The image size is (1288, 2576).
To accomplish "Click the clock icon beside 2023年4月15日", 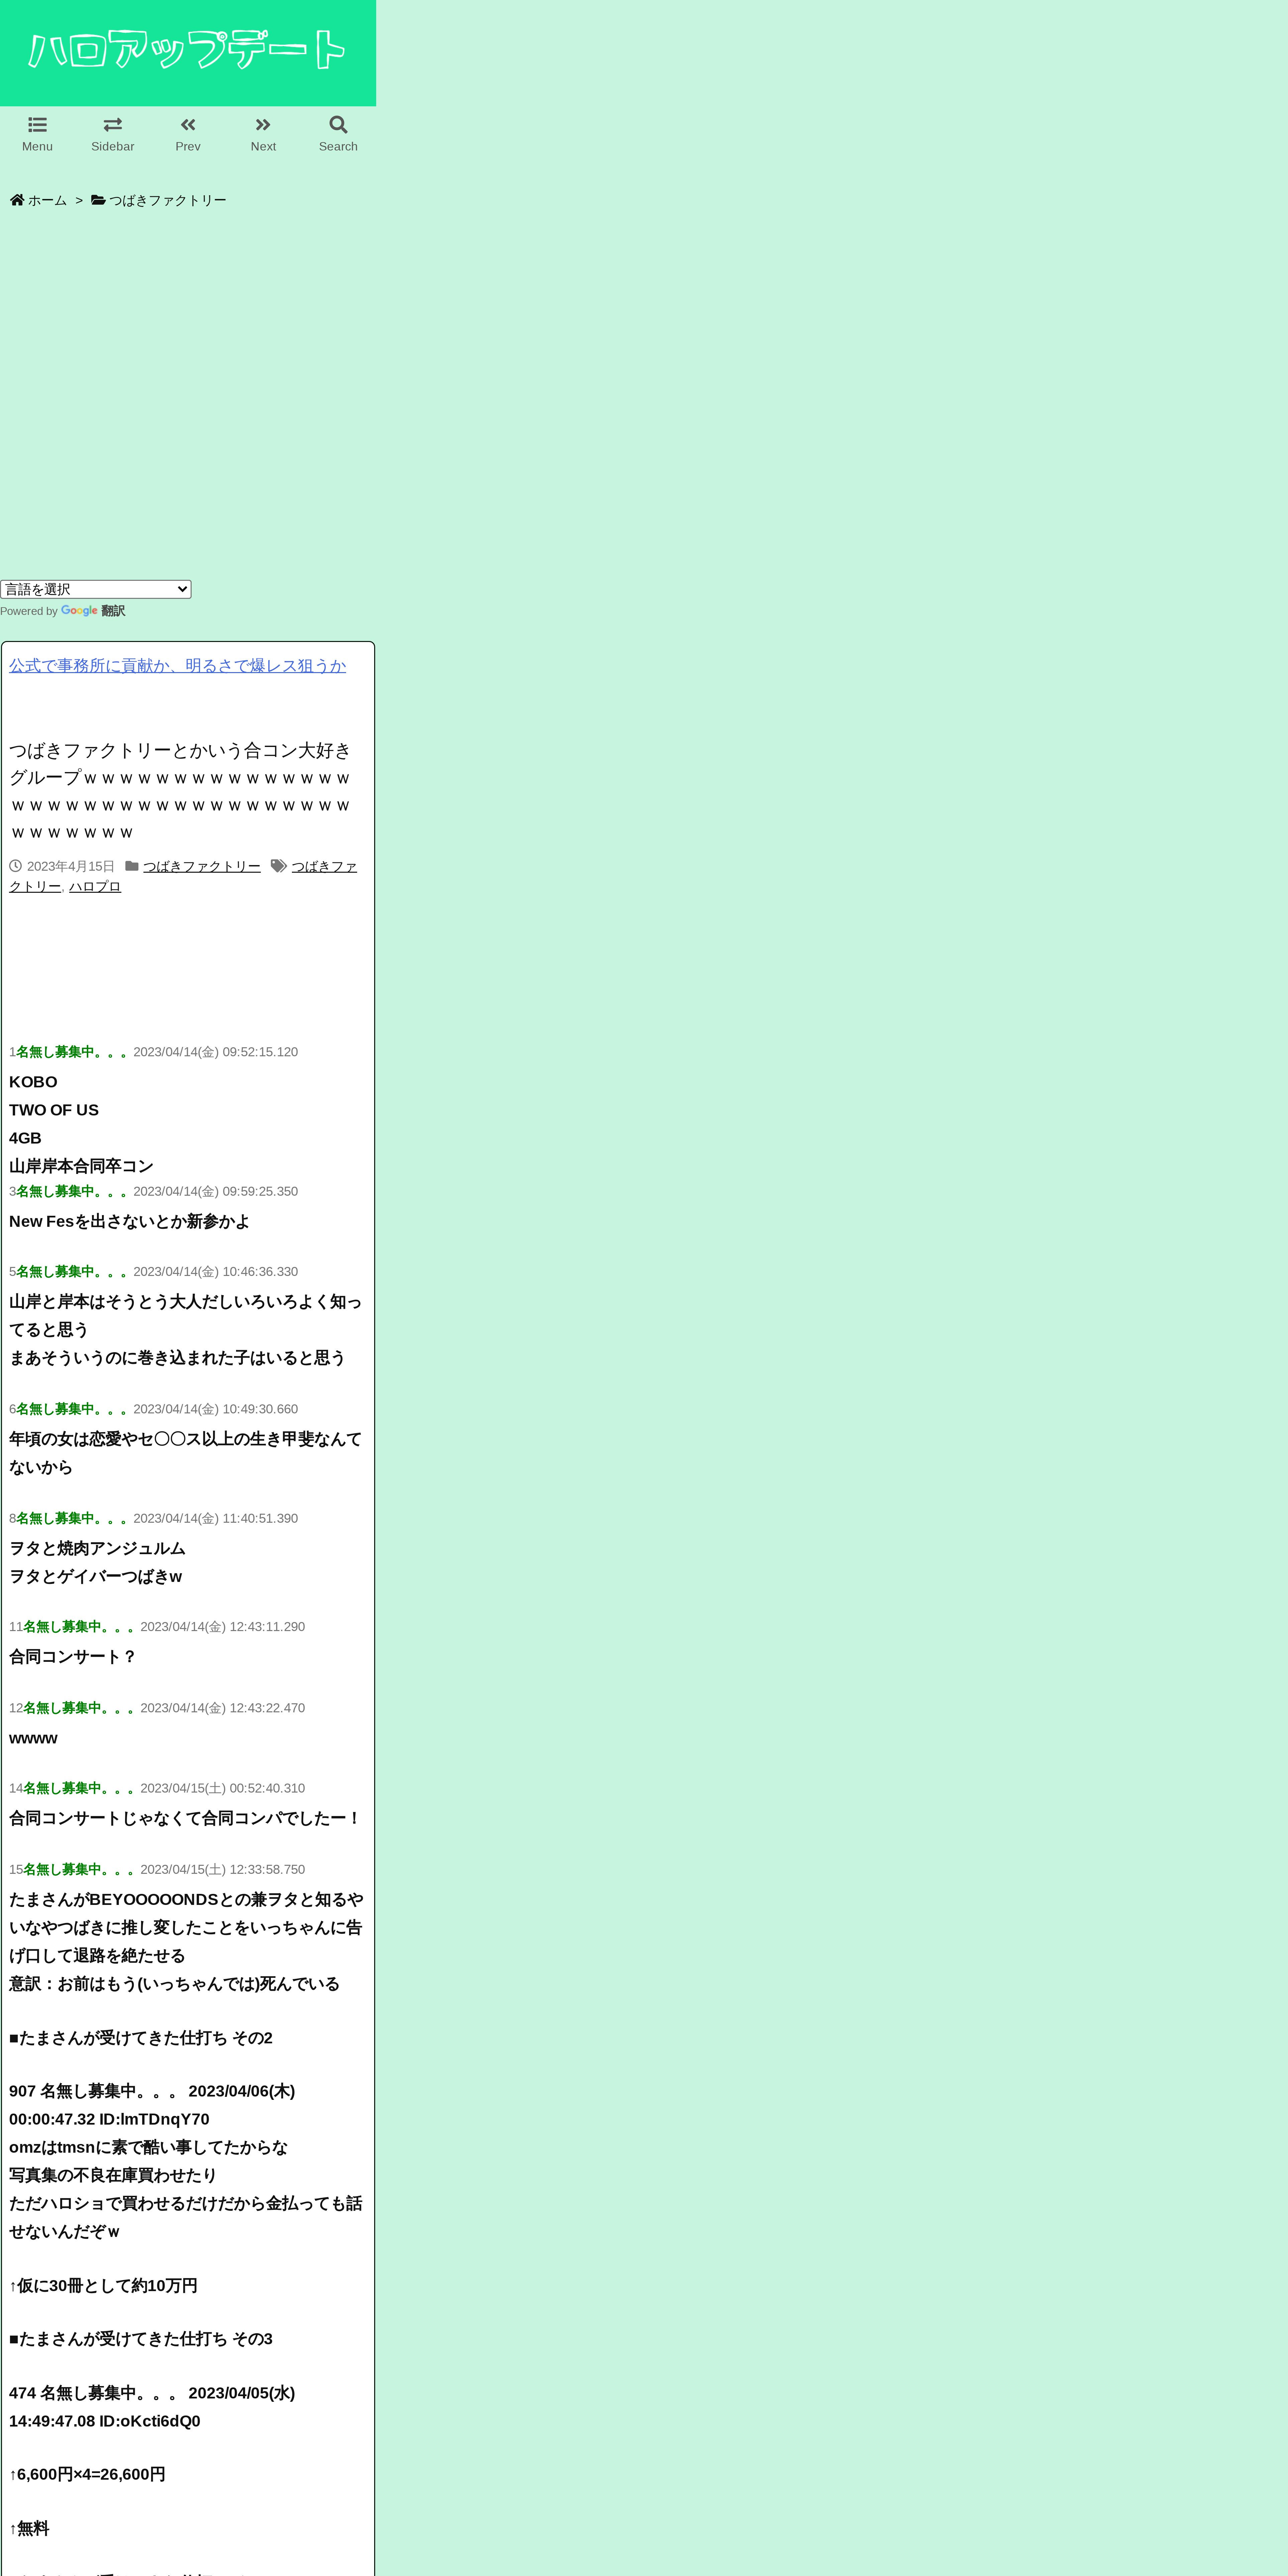I will 15,866.
